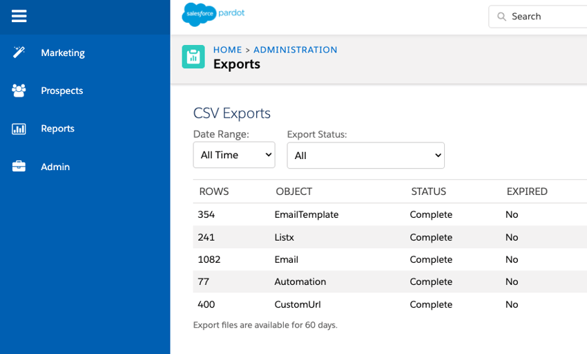Viewport: 587px width, 354px height.
Task: Sort by the STATUS column header
Action: click(429, 192)
